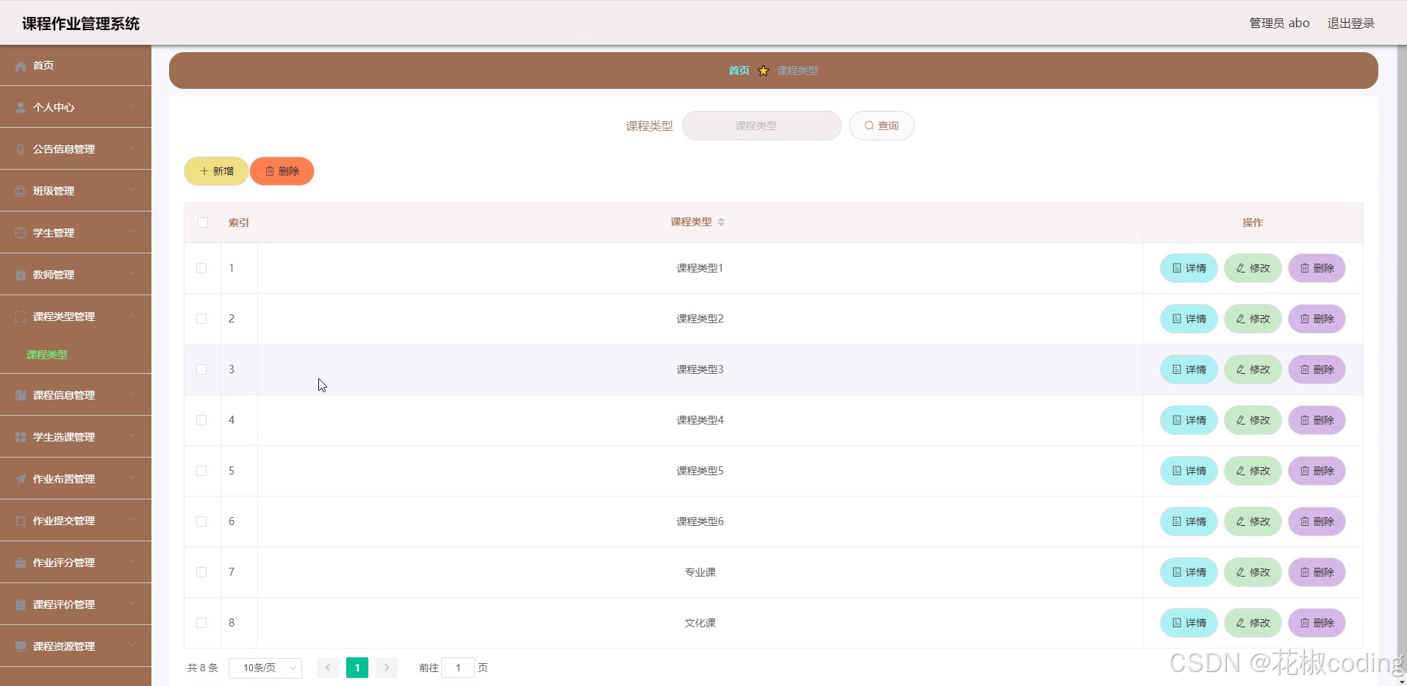Click the orange 删除 batch button
Viewport: 1407px width, 686px height.
(x=282, y=171)
